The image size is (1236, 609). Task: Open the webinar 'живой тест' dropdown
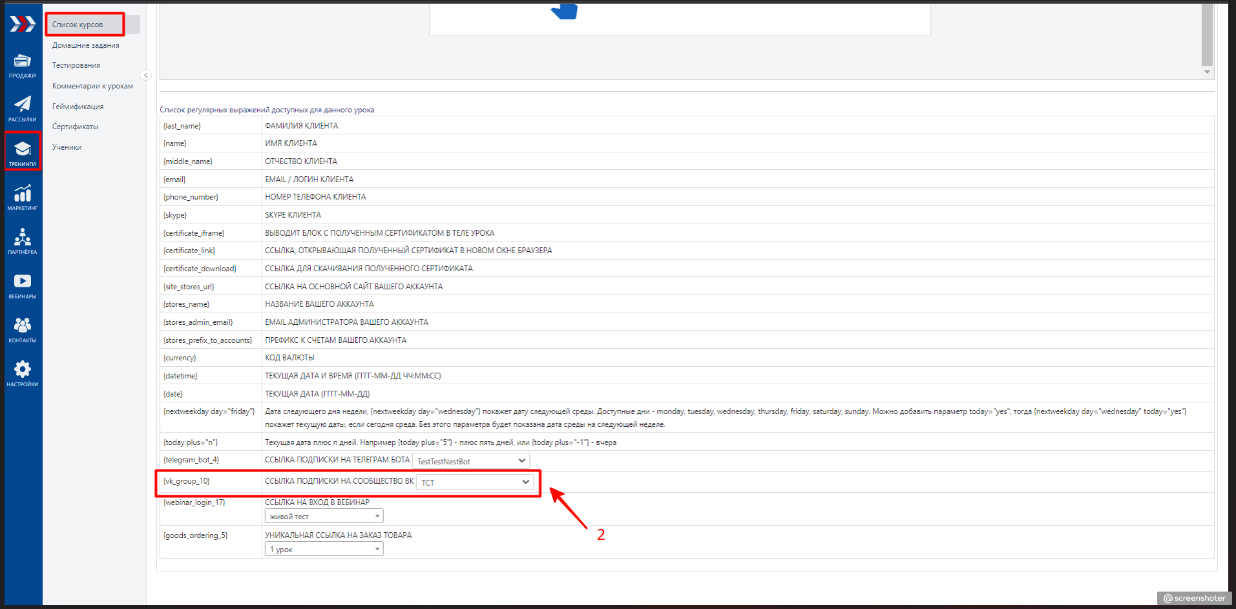(324, 517)
